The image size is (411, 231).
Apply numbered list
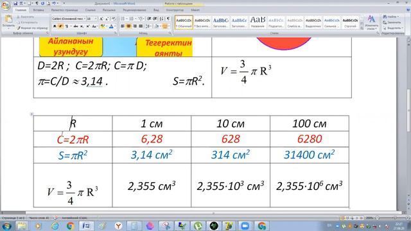tap(131, 19)
